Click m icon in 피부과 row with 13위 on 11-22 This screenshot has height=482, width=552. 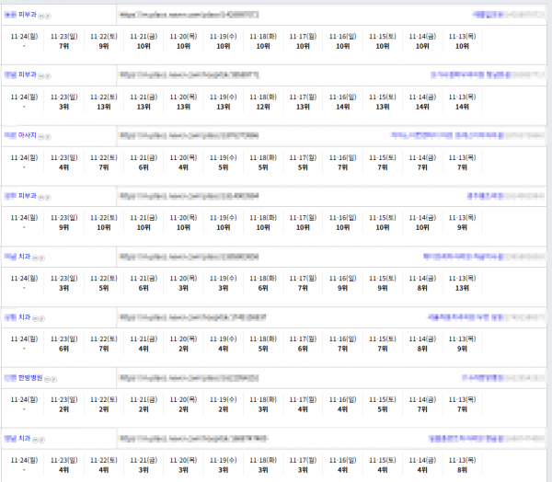click(x=41, y=76)
